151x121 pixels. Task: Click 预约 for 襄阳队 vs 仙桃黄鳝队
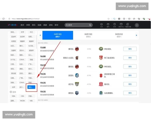coord(130,93)
